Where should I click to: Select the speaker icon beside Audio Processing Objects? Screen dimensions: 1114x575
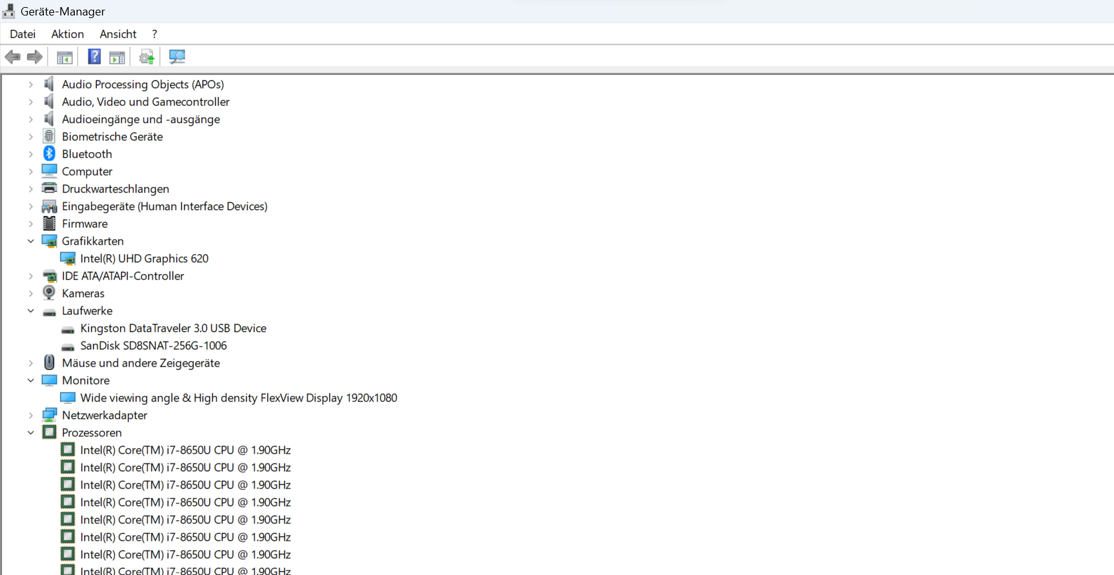point(49,84)
